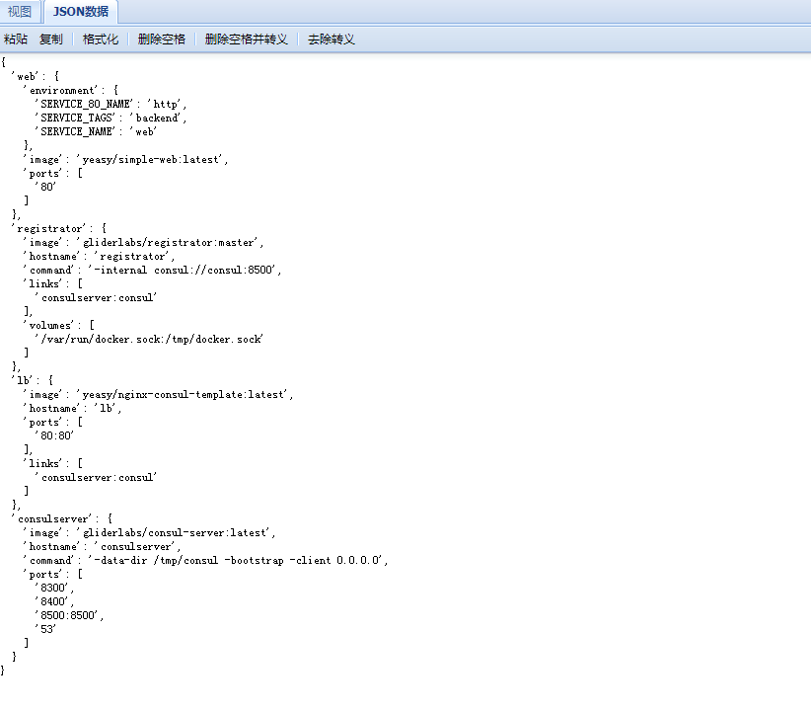
Task: Click the 'yeasy/nginx-consul-template:latest' image line
Action: pos(158,395)
